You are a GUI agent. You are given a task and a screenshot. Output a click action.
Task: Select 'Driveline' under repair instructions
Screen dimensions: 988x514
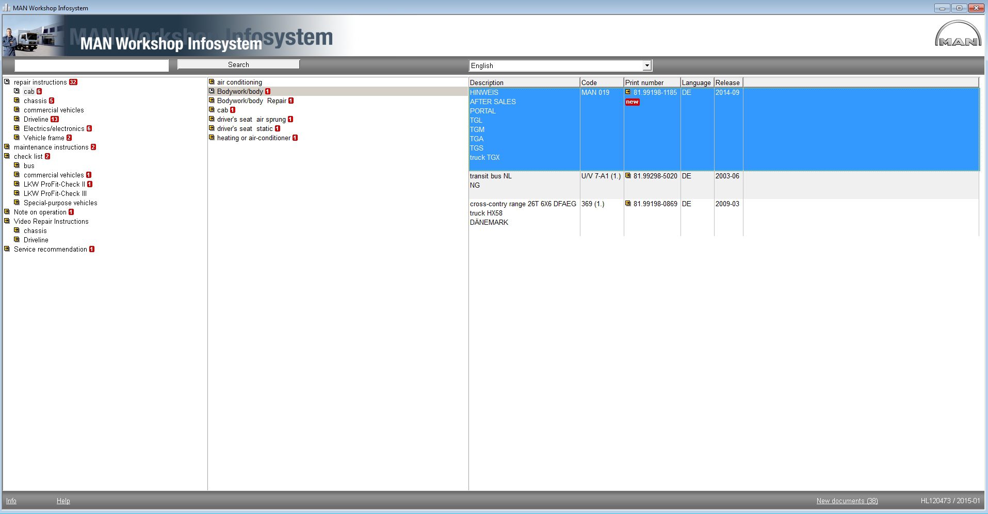[37, 119]
